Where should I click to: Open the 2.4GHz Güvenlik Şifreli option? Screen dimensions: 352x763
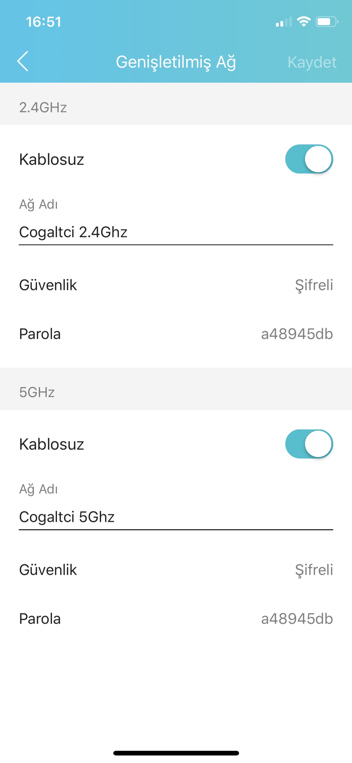click(x=314, y=285)
